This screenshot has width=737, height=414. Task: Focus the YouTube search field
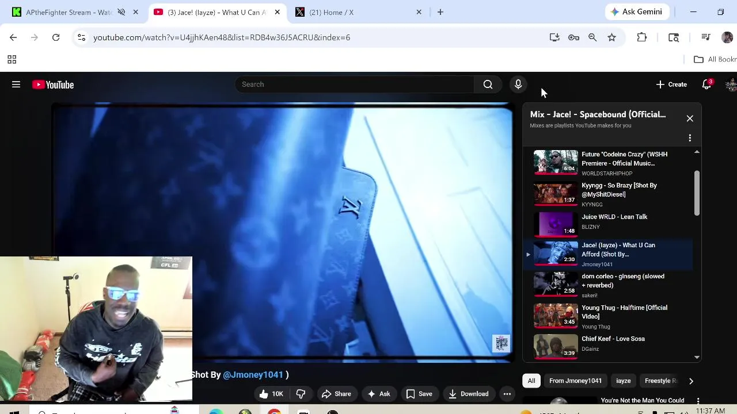click(x=354, y=85)
